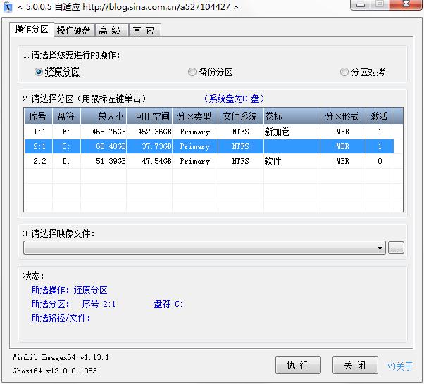This screenshot has height=384, width=424.
Task: Click the app icon in title bar
Action: (8, 7)
